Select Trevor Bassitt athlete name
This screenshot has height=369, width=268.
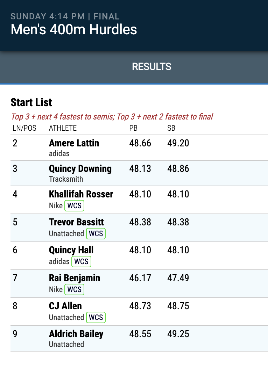(x=76, y=222)
